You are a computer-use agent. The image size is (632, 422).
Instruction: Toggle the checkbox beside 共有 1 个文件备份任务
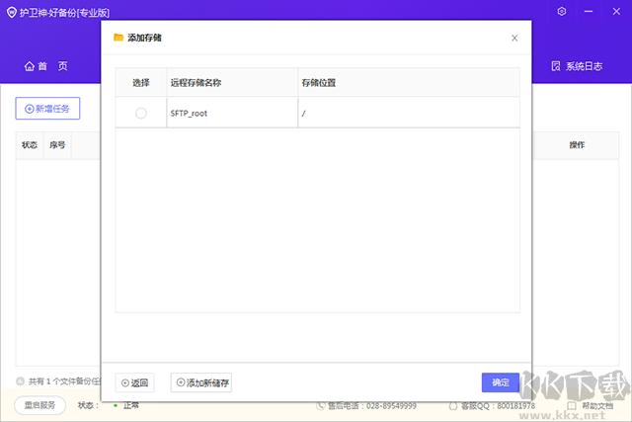20,380
